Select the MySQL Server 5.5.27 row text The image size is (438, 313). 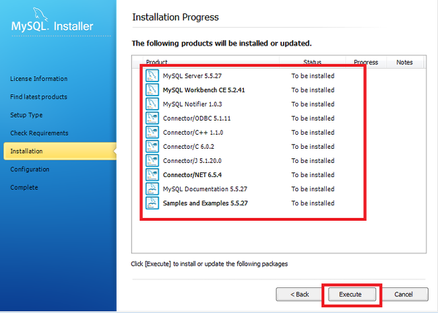click(x=192, y=76)
